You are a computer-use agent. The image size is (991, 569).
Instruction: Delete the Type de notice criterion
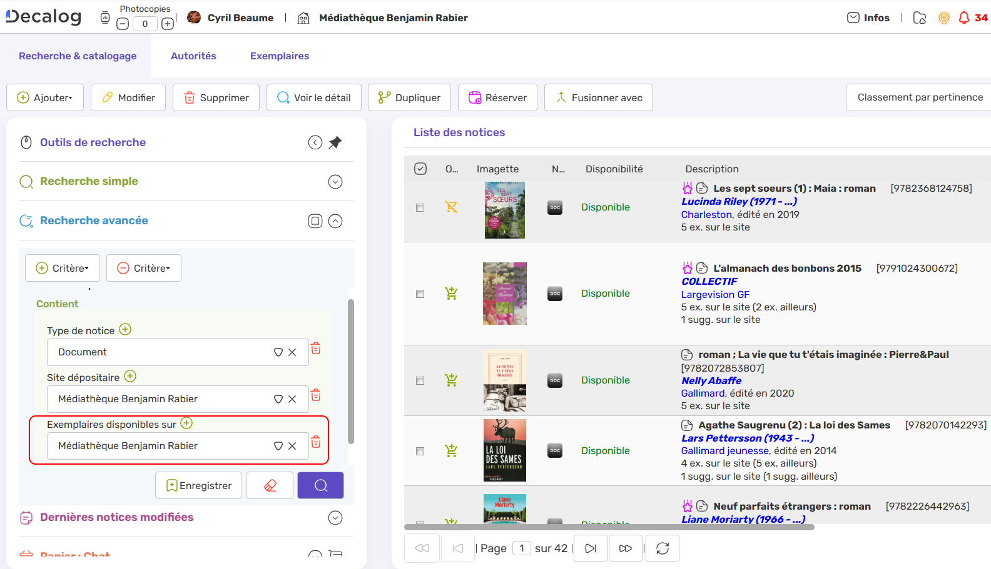pyautogui.click(x=316, y=349)
